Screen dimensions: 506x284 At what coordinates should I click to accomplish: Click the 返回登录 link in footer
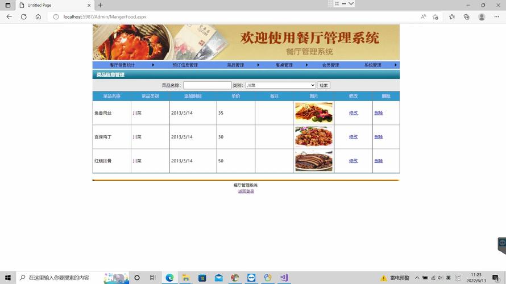pyautogui.click(x=246, y=191)
